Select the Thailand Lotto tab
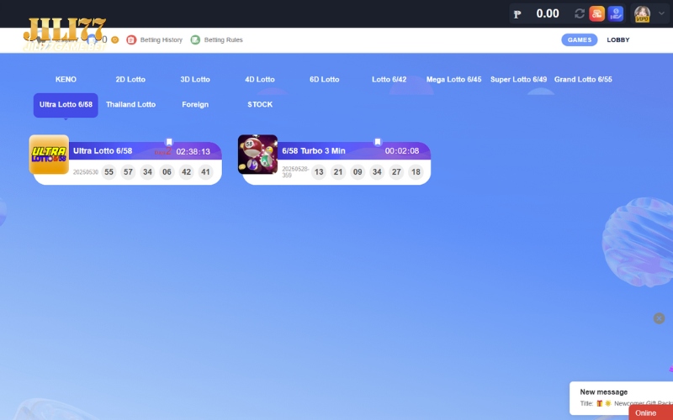This screenshot has height=420, width=673. [130, 104]
